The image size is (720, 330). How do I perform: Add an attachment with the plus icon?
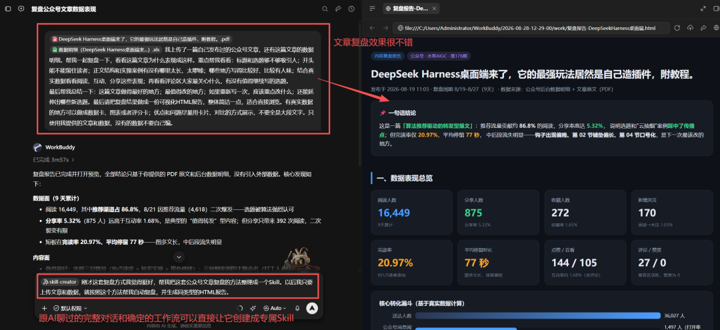(x=44, y=309)
